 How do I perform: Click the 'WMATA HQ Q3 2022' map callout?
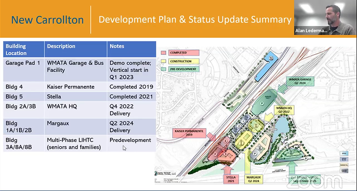[x=284, y=110]
